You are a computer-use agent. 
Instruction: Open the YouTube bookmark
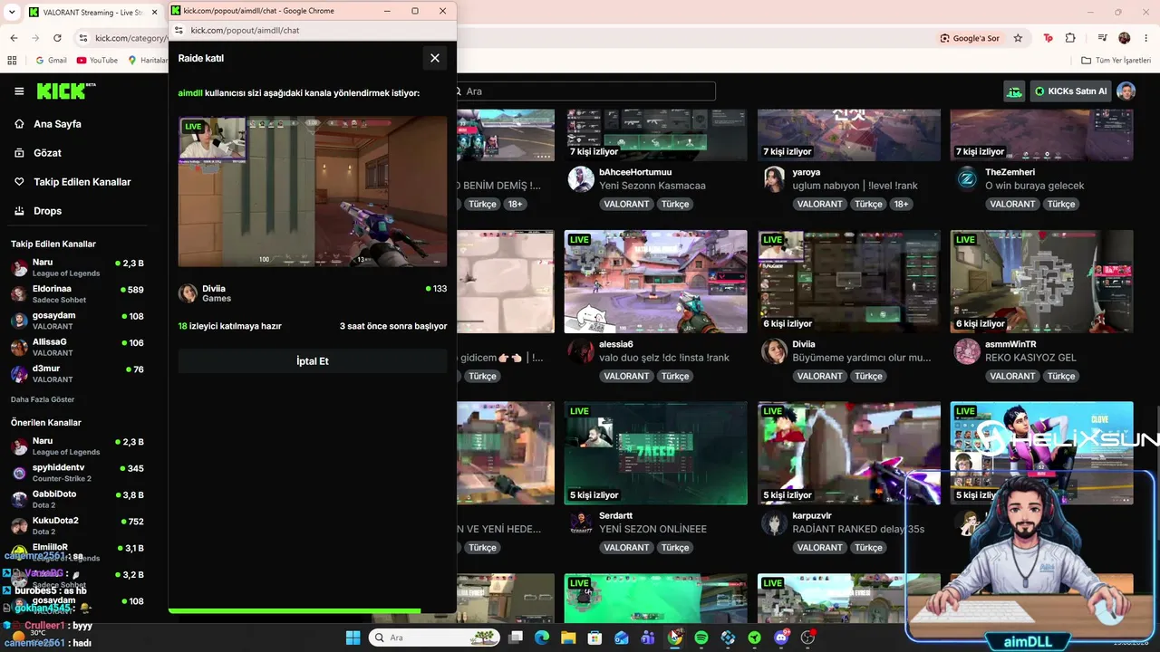[97, 61]
